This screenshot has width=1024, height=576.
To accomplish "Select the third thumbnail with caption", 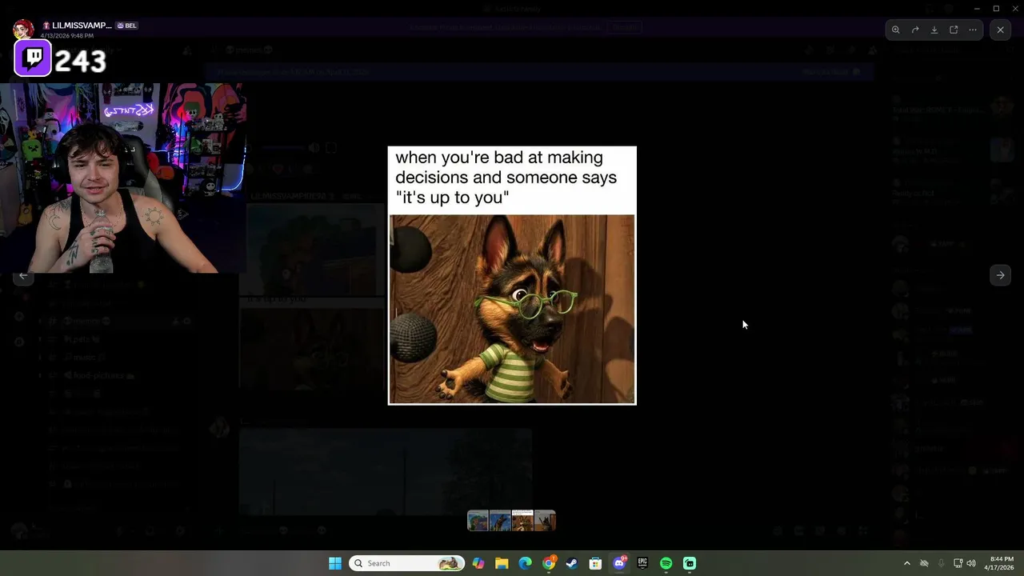I will 522,521.
